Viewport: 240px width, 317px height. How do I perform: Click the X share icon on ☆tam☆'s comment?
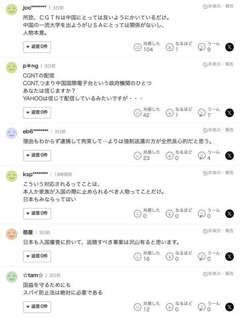[x=229, y=307]
